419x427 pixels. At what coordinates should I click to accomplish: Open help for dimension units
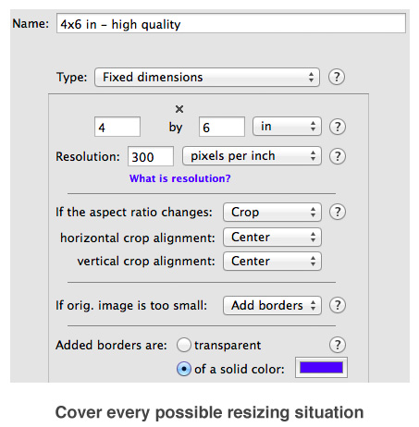(x=338, y=127)
